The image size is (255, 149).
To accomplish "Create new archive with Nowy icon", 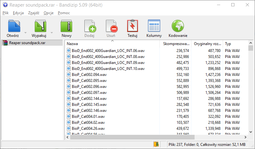I will 66,26.
